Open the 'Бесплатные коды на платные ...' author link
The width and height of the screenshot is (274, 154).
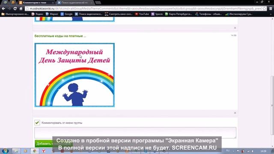60,36
